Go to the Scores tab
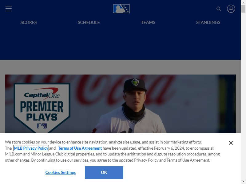The width and height of the screenshot is (246, 184). click(29, 22)
